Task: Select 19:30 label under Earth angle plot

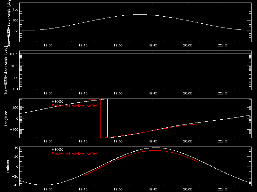Action: 118,45
